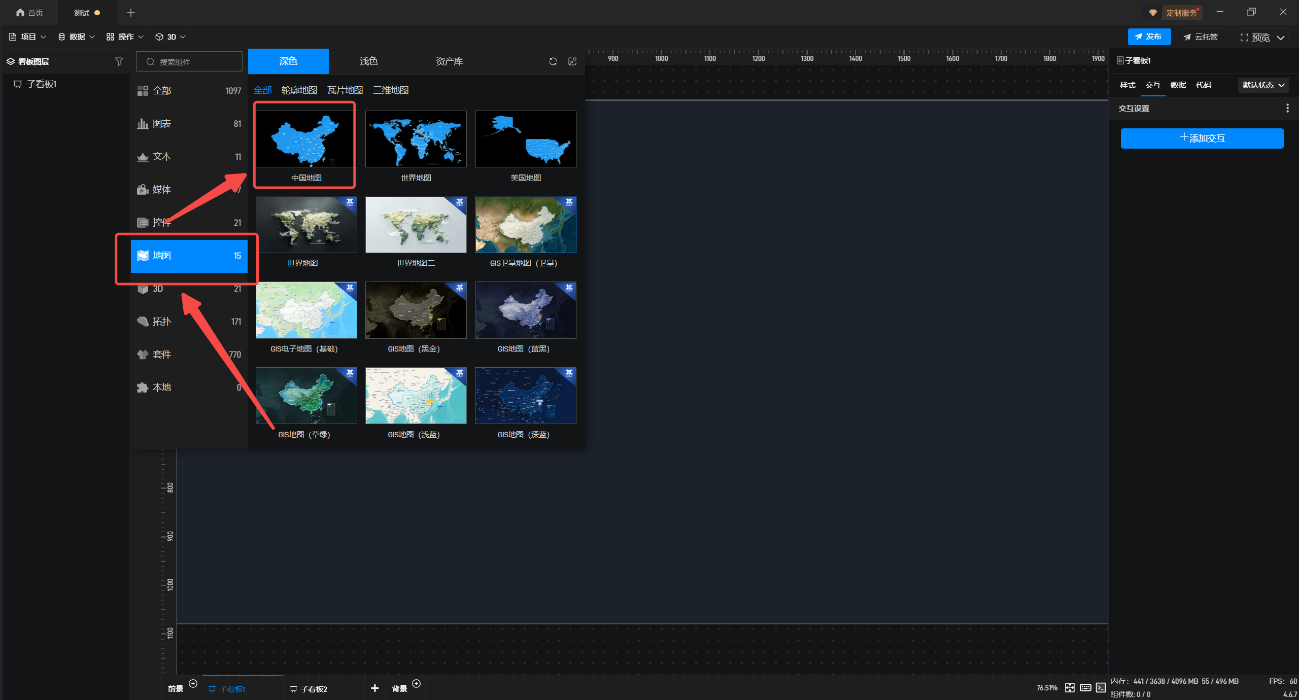Open the 项目 dropdown menu

(x=28, y=37)
